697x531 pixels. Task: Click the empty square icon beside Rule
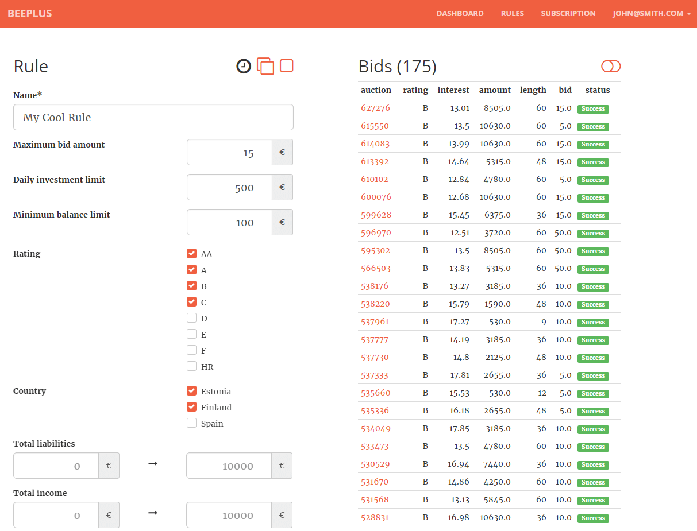(x=286, y=66)
